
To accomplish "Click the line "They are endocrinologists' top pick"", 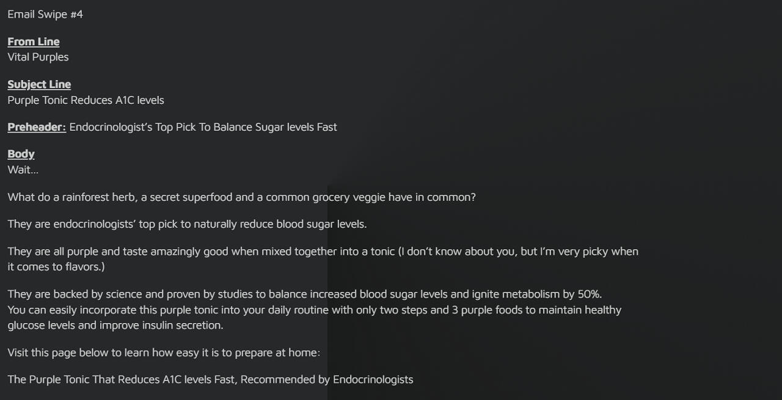I will 187,224.
